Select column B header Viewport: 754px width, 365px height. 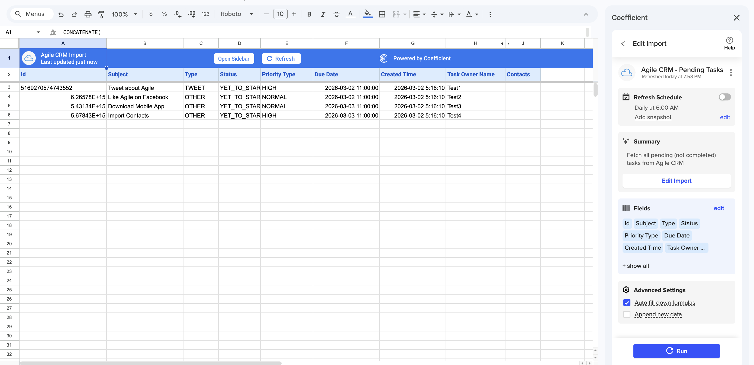click(145, 43)
